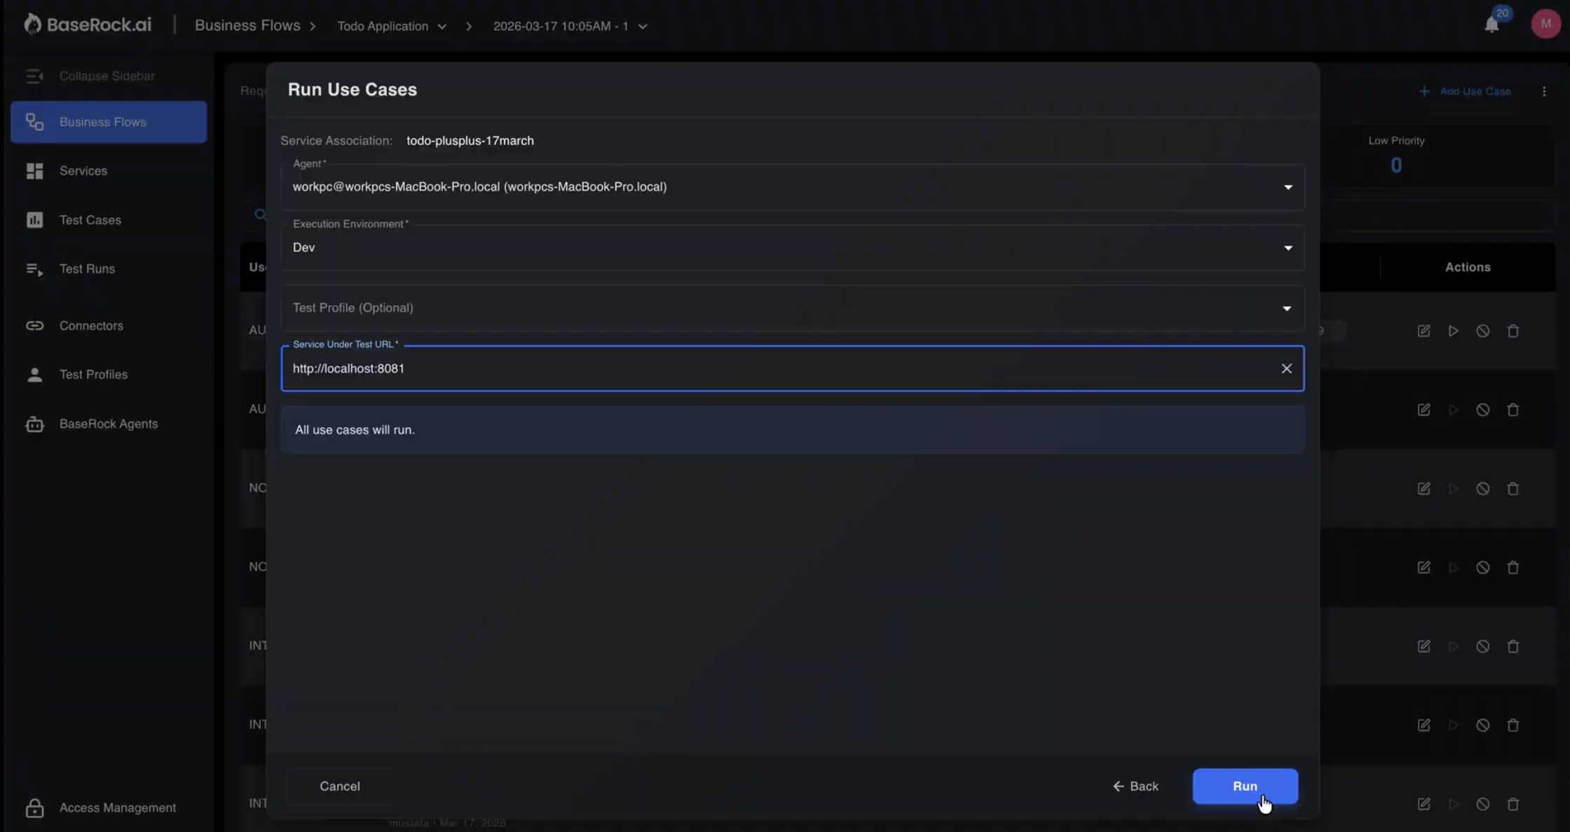1570x832 pixels.
Task: Click the clear X in the URL field
Action: tap(1286, 368)
